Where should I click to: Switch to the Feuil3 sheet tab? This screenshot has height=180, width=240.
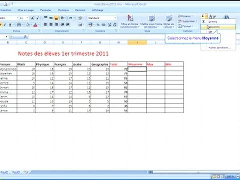pyautogui.click(x=16, y=172)
